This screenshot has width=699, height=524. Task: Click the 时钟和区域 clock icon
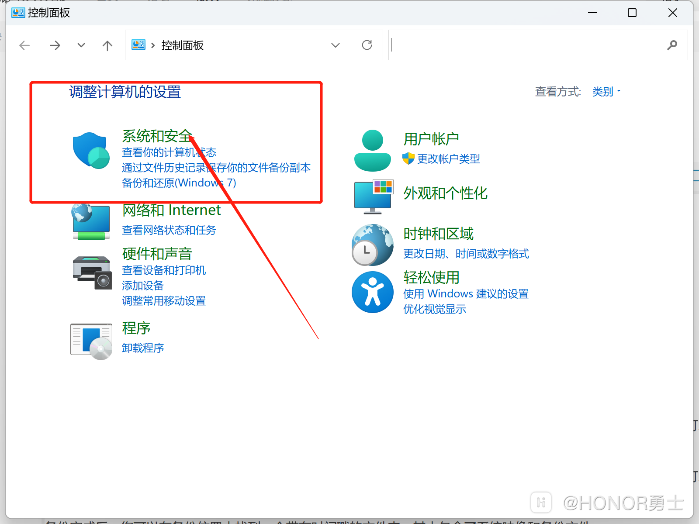click(x=372, y=245)
